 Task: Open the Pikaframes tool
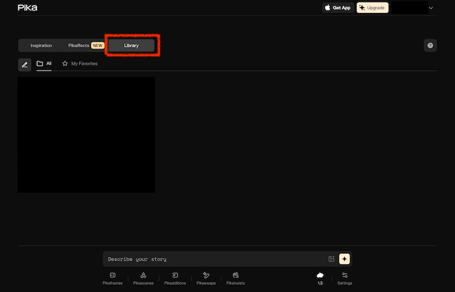[x=112, y=278]
